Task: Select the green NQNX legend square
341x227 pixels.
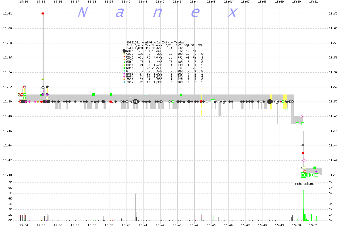Action: (124, 68)
